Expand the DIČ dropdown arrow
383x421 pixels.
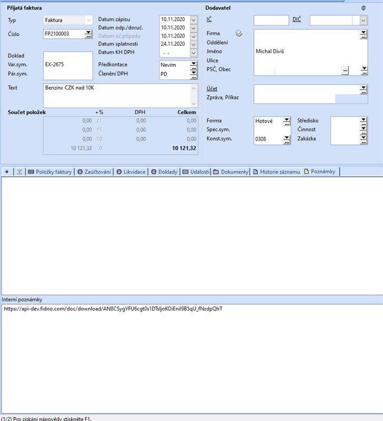[x=364, y=21]
